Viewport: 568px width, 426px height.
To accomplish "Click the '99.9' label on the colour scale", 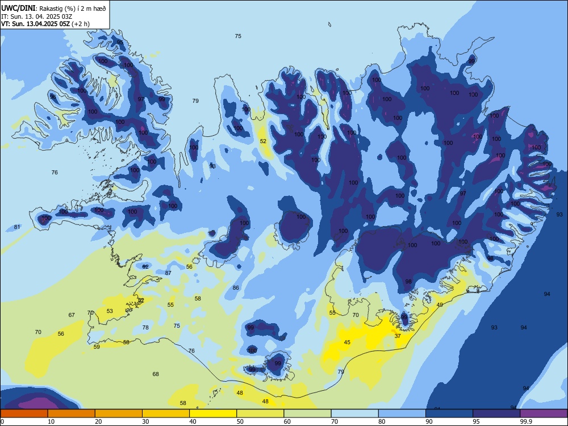I will (x=525, y=421).
